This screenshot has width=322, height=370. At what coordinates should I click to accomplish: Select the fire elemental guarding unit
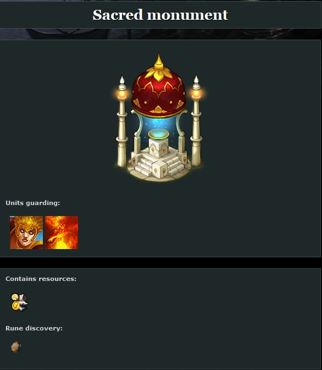coord(62,233)
